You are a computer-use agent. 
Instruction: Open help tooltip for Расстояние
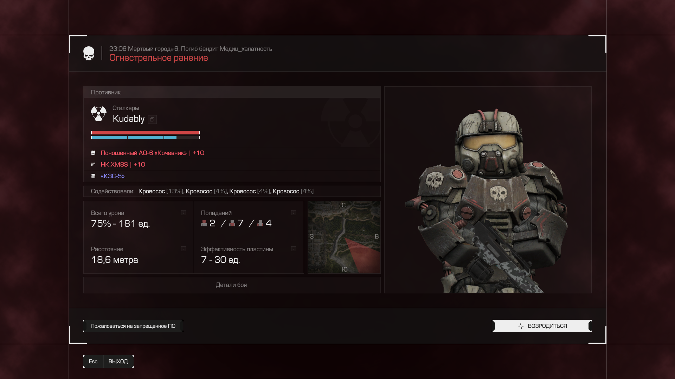coord(184,249)
